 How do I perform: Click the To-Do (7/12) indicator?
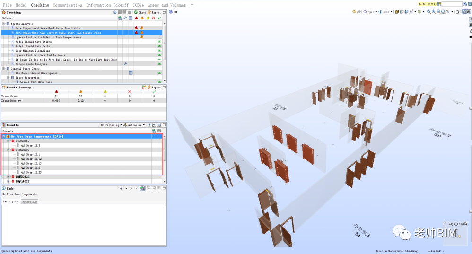[x=428, y=4]
